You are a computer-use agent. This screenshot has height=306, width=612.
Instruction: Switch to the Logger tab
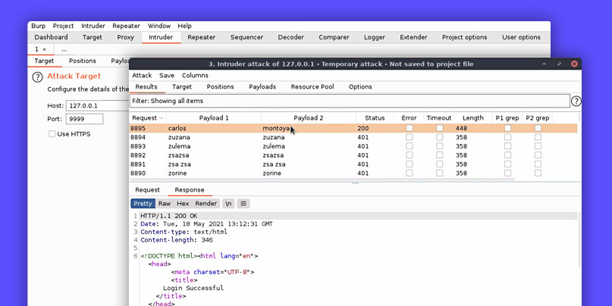coord(375,37)
